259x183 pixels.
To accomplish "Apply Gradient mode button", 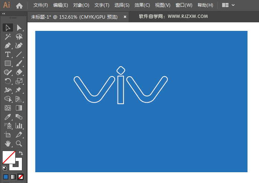I will [x=13, y=177].
